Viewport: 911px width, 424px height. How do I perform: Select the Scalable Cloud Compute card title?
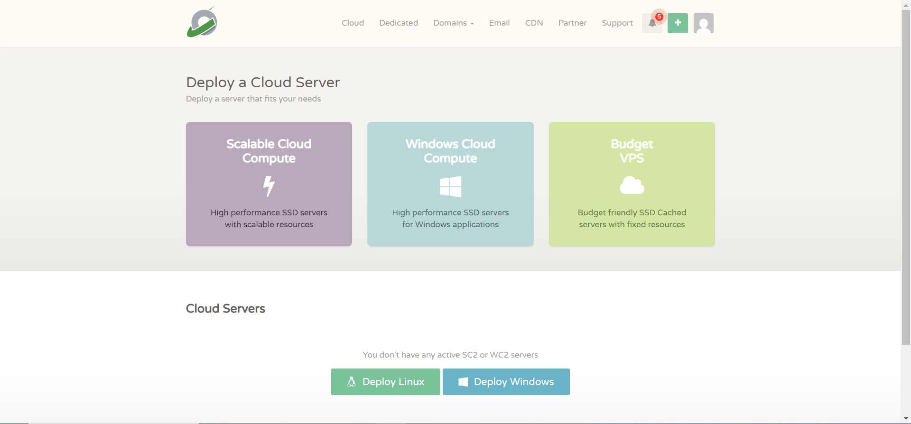[269, 151]
